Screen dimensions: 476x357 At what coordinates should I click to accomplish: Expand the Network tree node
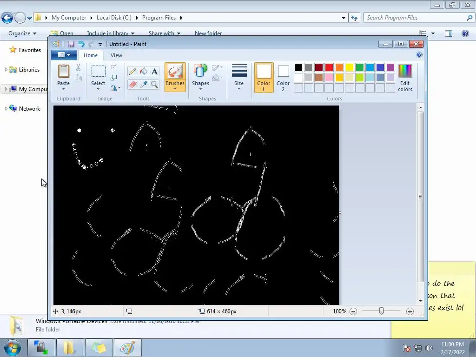coord(6,108)
